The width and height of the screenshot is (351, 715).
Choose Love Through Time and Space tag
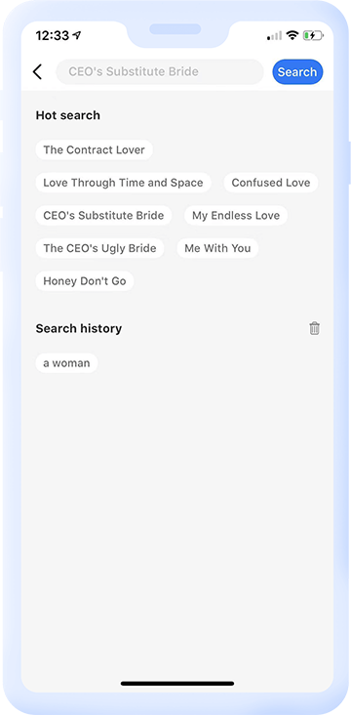coord(123,183)
